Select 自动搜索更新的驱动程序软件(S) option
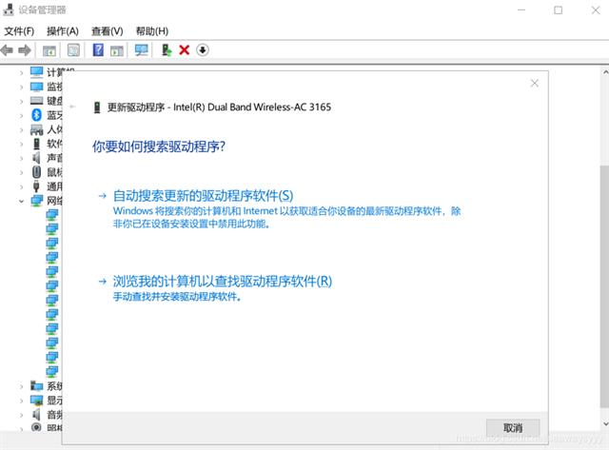 (x=203, y=196)
